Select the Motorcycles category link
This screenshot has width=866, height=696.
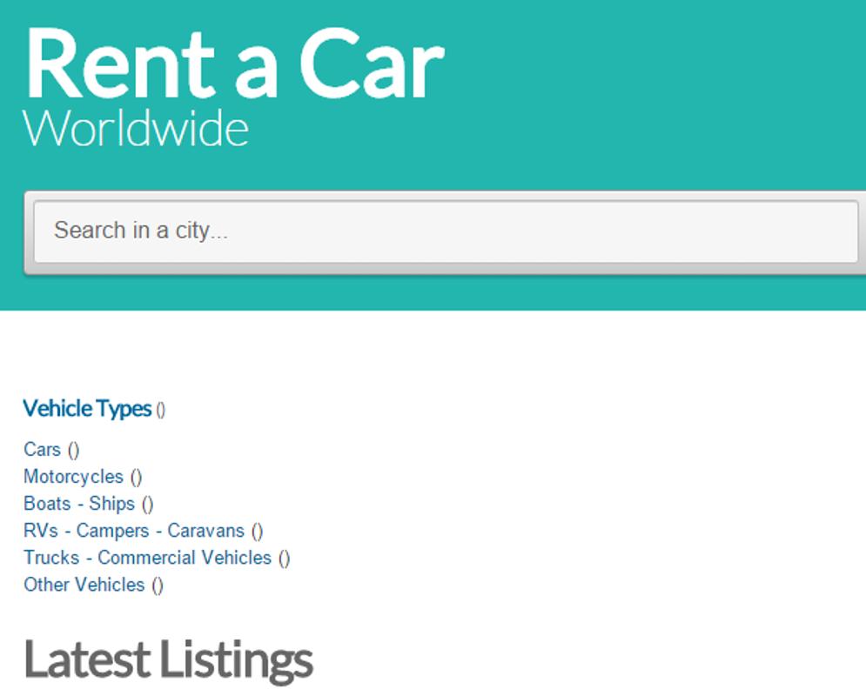[x=73, y=477]
